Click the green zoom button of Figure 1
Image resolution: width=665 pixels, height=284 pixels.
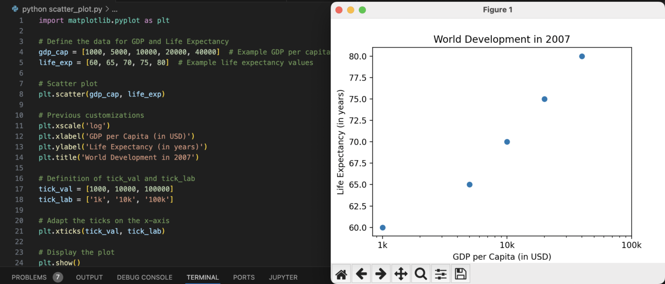[x=362, y=10]
